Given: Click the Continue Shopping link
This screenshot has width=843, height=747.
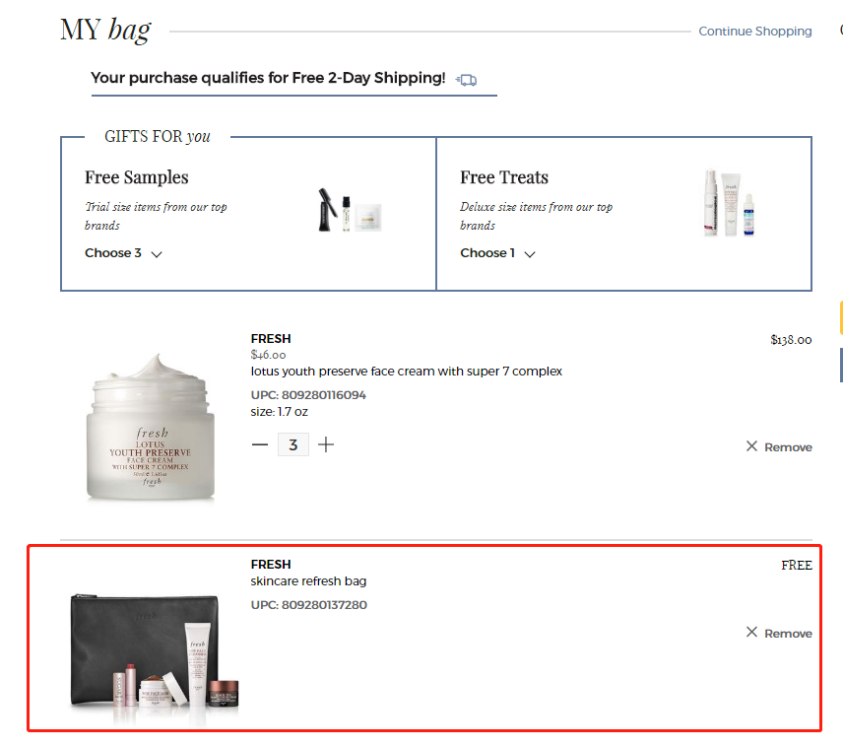Looking at the screenshot, I should tap(754, 32).
